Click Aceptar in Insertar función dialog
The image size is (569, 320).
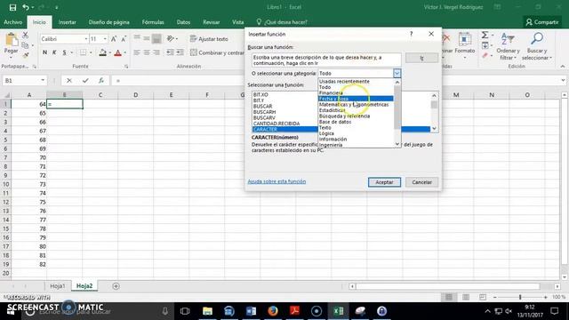(384, 182)
